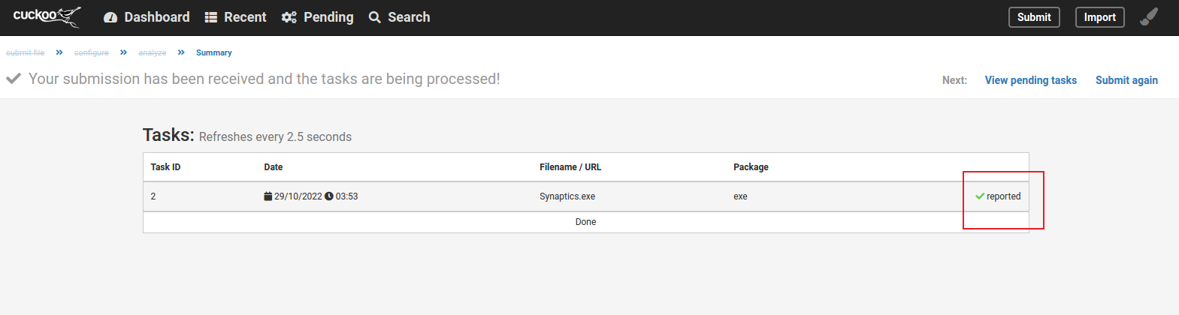Screen dimensions: 1179x315
Task: Open the Synaptics.exe task entry
Action: point(567,196)
